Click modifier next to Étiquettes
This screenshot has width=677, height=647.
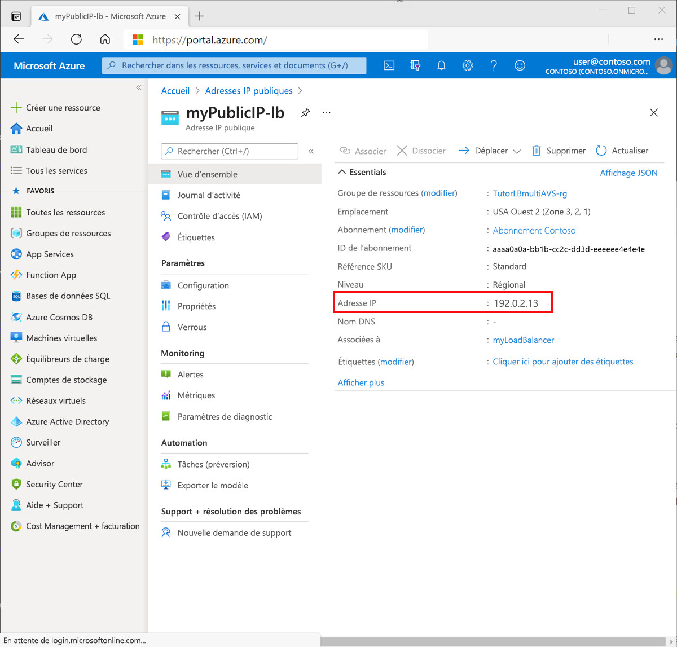[396, 362]
